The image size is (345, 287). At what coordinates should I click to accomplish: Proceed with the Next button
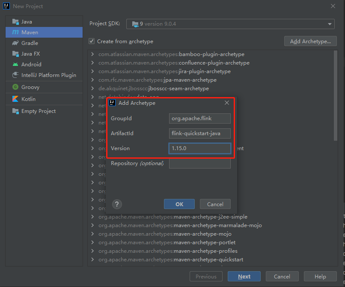244,276
